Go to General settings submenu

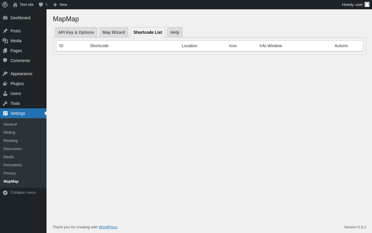click(10, 124)
